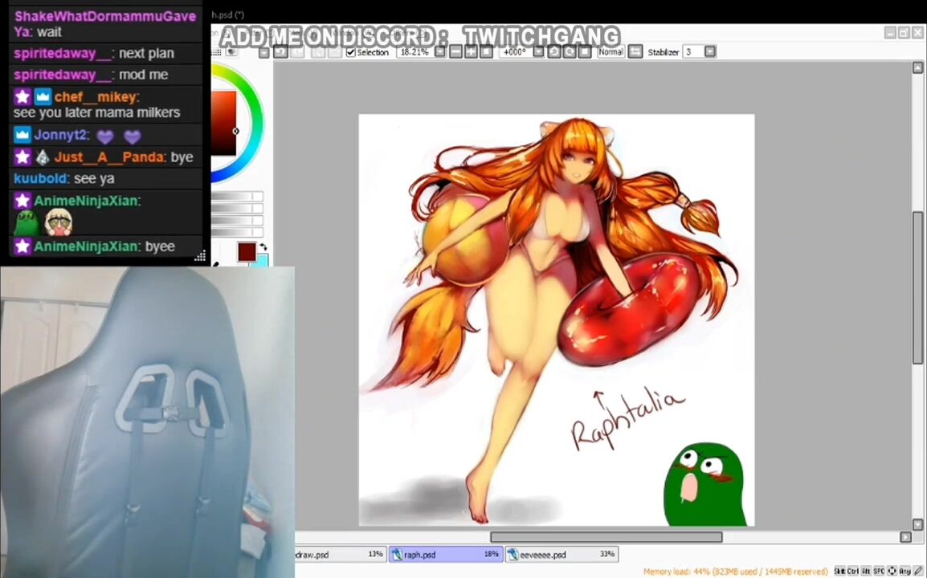
Task: Click the Ctrl key indicator in status bar
Action: pos(852,571)
